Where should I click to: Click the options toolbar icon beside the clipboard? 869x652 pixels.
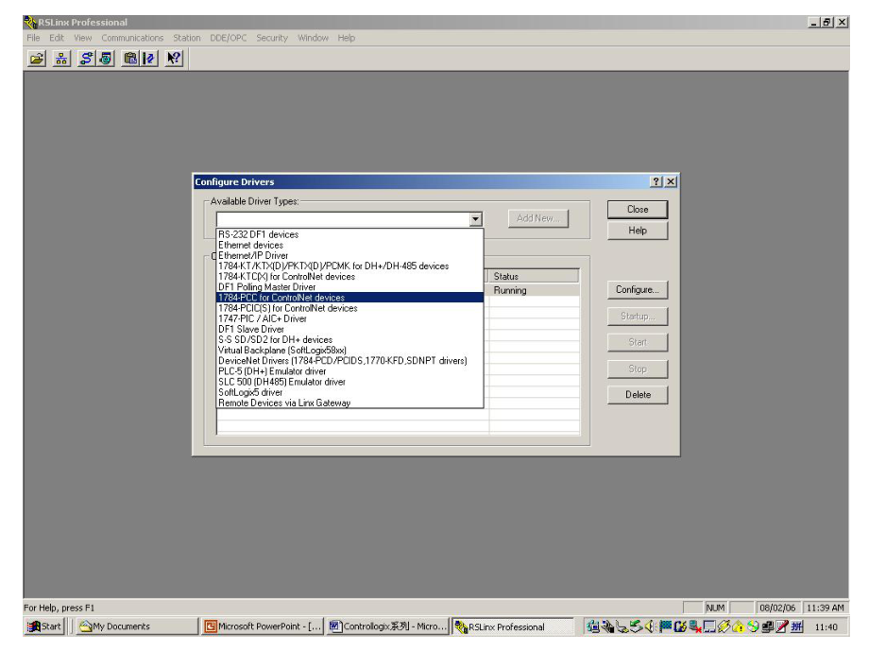tap(147, 61)
